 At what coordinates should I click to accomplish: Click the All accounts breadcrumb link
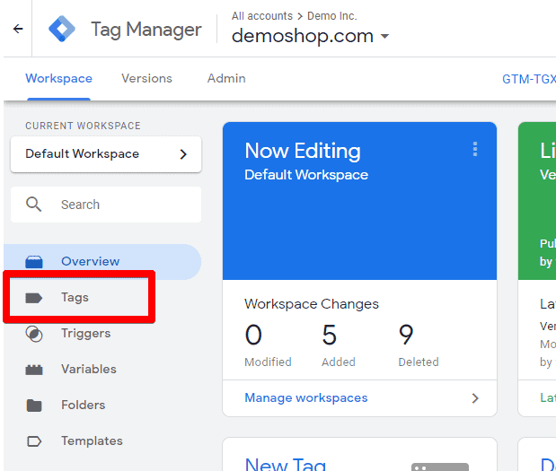click(262, 16)
